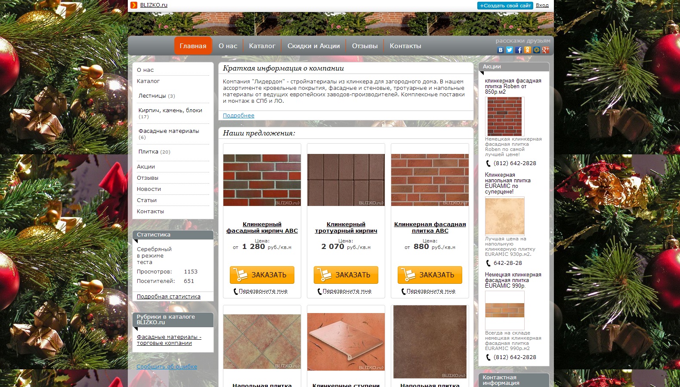The image size is (680, 387).
Task: Go to Каталог in top navigation
Action: [x=262, y=46]
